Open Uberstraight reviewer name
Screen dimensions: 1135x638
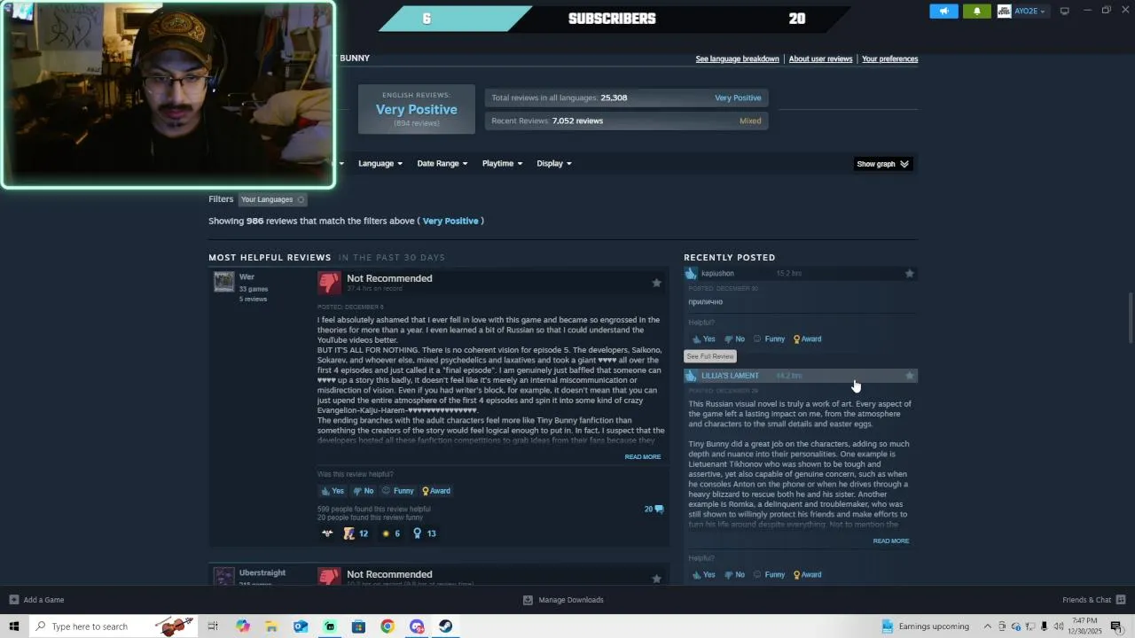click(x=262, y=573)
